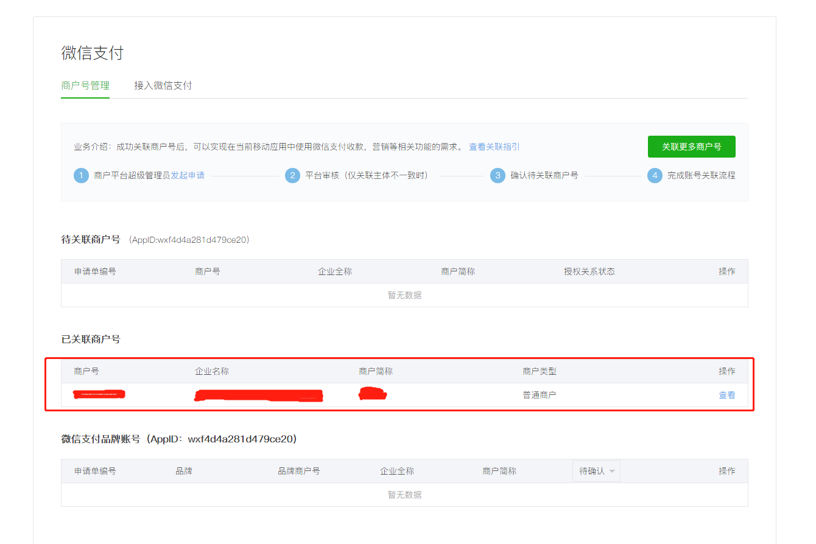Click 暂无数据 in the 品牌账号 table
816x544 pixels.
(405, 495)
